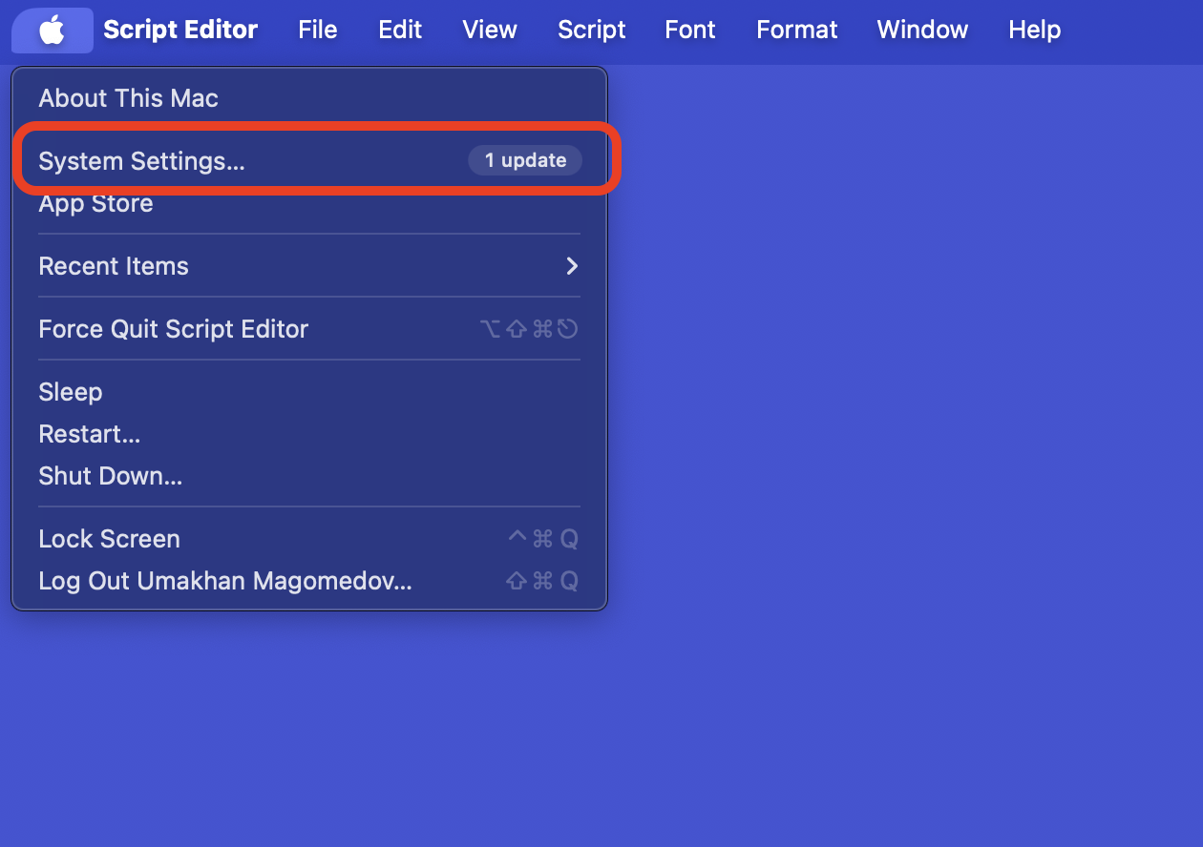Log Out Umakhan Magomedov

(224, 581)
